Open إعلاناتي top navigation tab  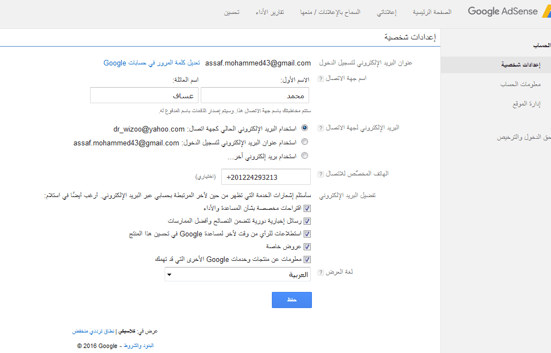point(386,12)
